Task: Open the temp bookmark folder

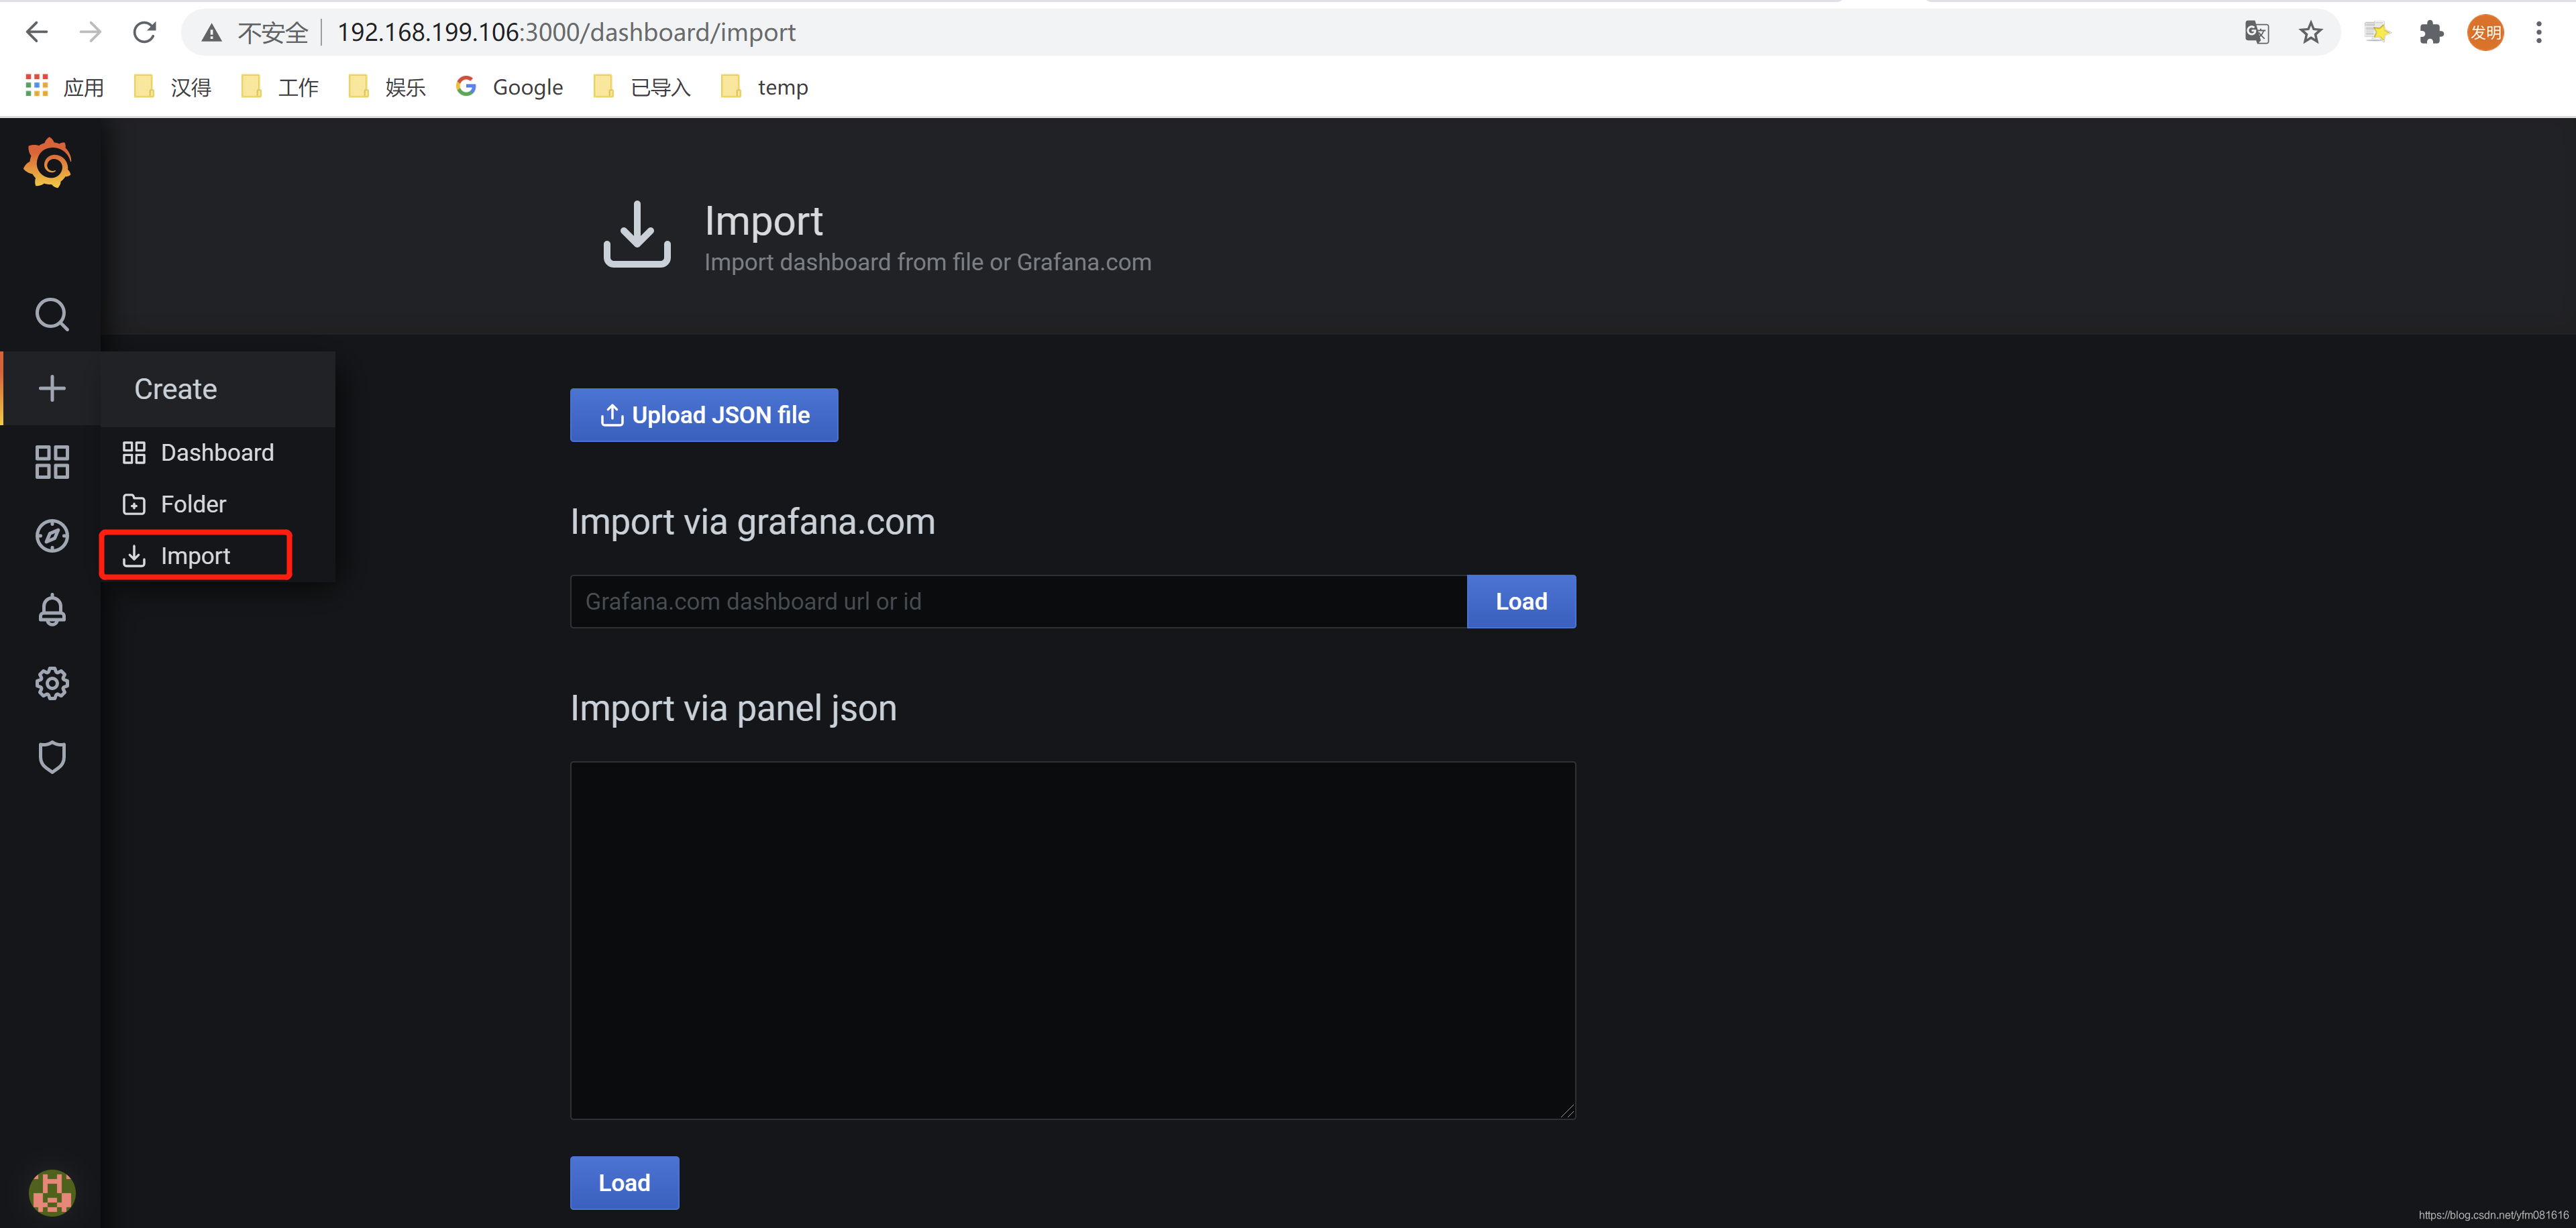Action: [764, 87]
